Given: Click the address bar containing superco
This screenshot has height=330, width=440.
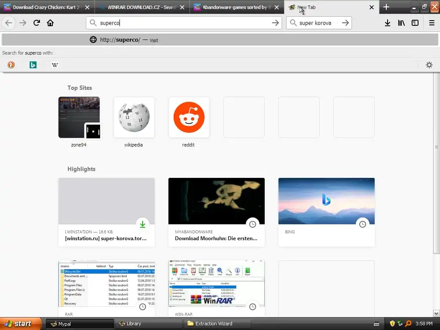Looking at the screenshot, I should pyautogui.click(x=184, y=23).
